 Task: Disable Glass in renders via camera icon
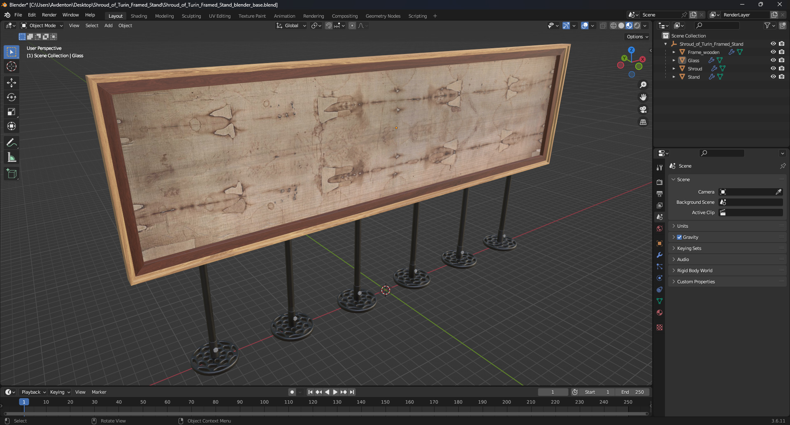tap(781, 61)
